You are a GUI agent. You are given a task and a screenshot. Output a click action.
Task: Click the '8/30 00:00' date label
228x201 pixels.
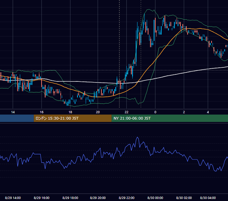[x=155, y=198]
